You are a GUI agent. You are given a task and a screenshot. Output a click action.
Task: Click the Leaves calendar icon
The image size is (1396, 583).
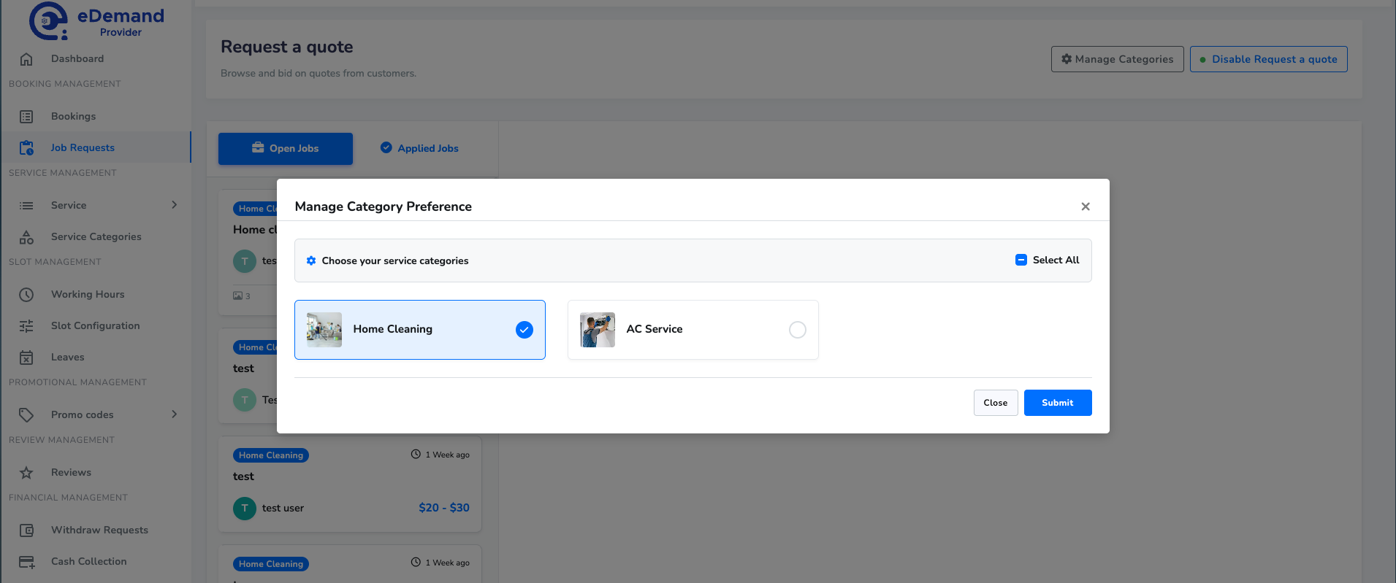(26, 358)
